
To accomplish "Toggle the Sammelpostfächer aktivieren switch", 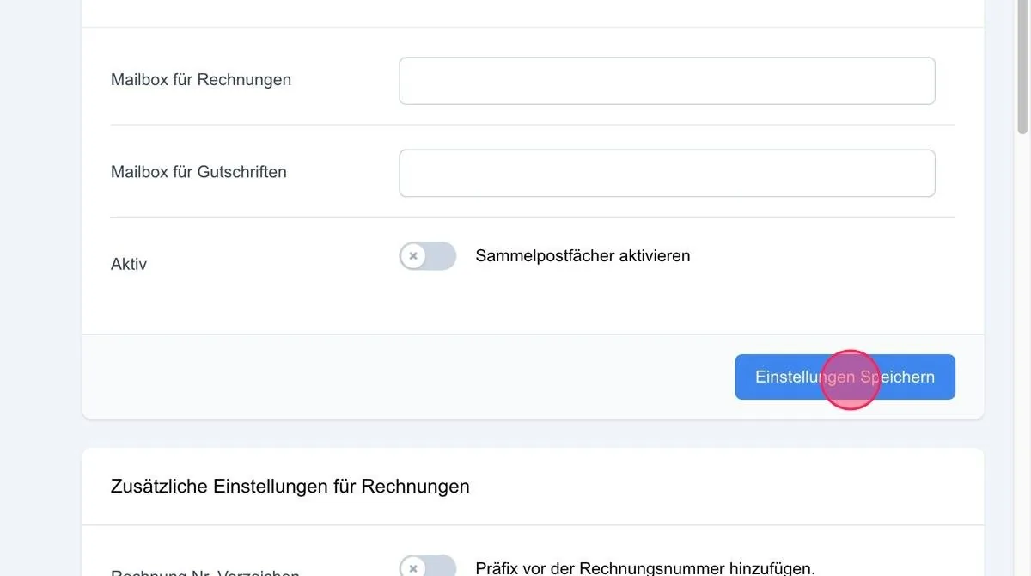I will click(x=427, y=256).
